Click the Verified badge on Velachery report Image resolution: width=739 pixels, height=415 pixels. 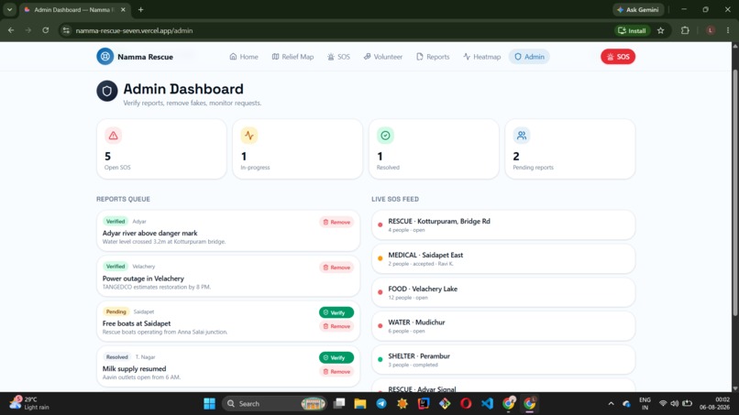pyautogui.click(x=116, y=267)
